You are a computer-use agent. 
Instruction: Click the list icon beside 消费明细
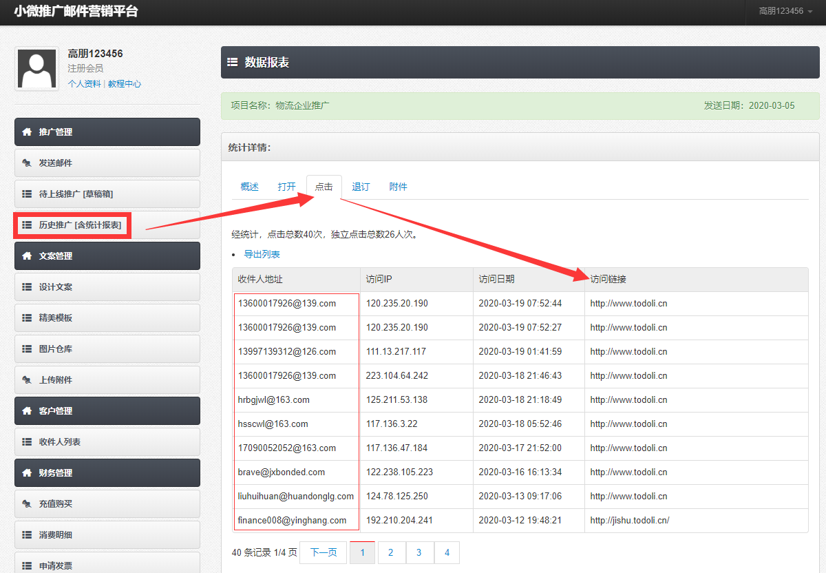click(27, 535)
